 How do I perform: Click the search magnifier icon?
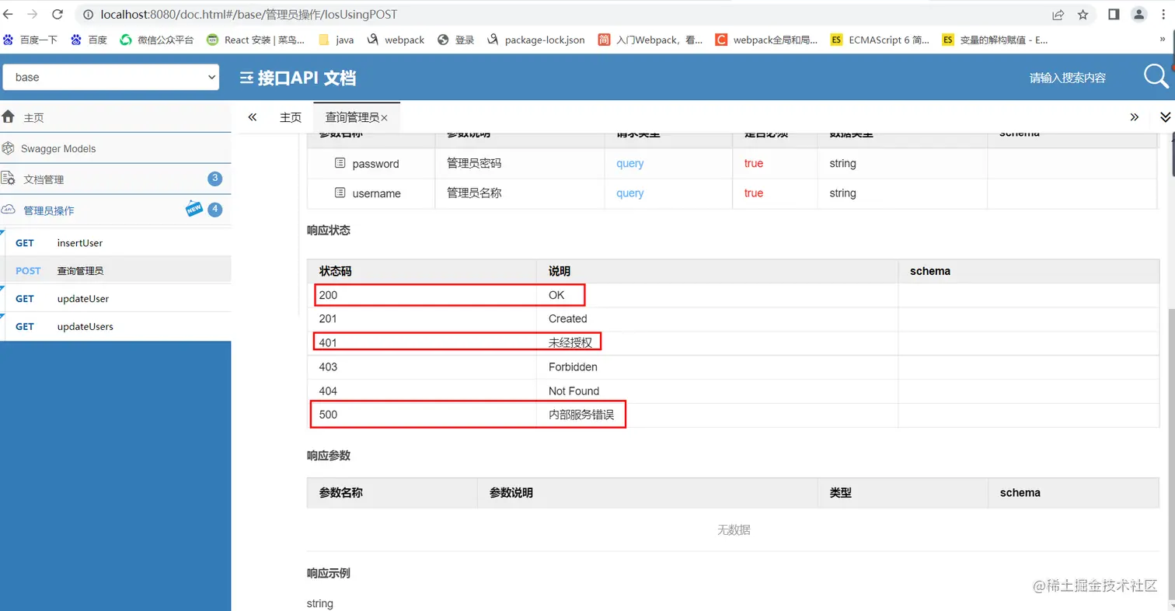click(1156, 76)
